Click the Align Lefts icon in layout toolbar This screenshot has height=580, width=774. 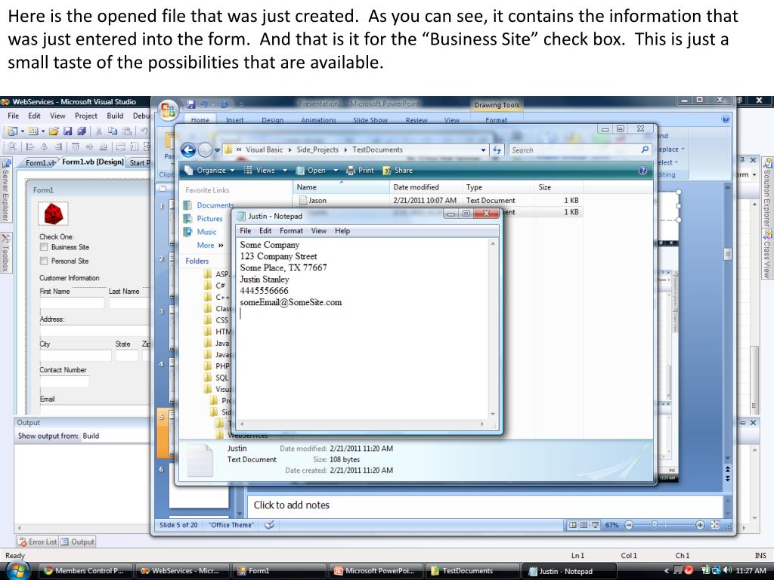(x=30, y=147)
